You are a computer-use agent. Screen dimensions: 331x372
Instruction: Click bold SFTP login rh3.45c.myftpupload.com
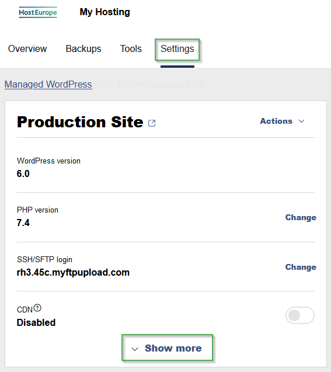[73, 272]
